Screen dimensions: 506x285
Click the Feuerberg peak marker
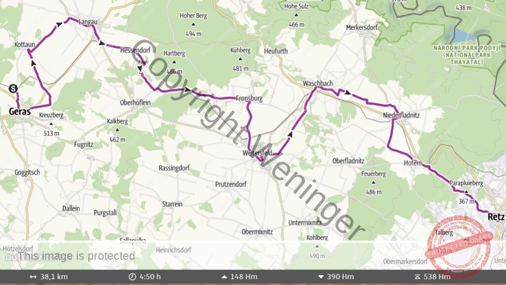374,183
